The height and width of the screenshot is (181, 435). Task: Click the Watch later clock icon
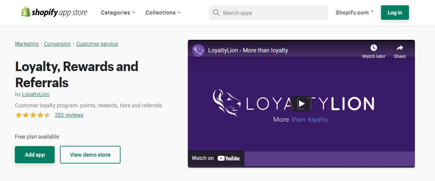click(x=373, y=48)
